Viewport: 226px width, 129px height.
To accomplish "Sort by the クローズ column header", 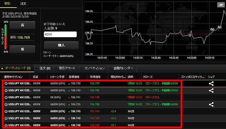I will click(148, 77).
